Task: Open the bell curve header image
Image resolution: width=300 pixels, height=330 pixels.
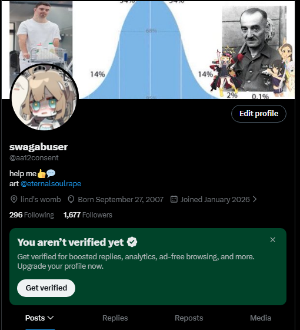Action: coord(150,50)
